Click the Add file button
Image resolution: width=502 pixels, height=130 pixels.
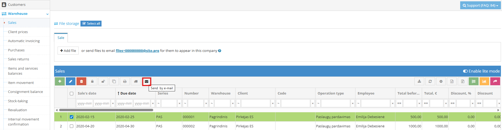[x=68, y=51]
